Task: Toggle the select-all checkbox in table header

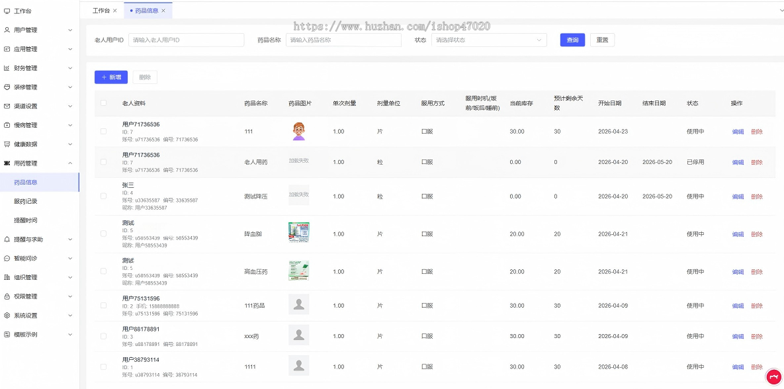Action: tap(103, 103)
